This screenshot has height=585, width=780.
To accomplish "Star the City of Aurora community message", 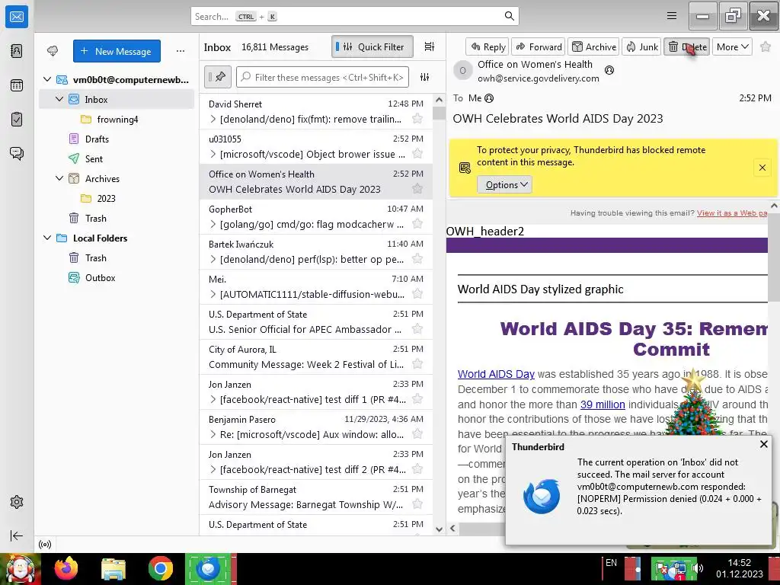I will pos(417,363).
